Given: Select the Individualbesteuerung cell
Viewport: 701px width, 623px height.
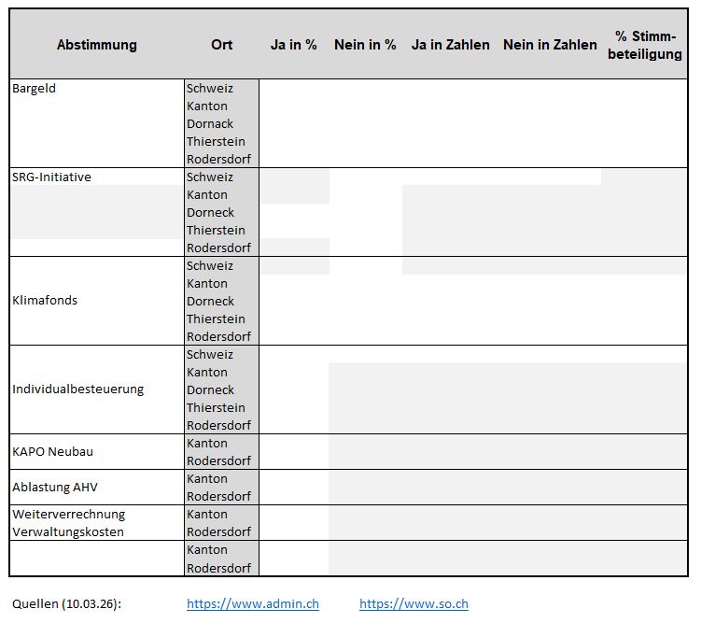Looking at the screenshot, I should (x=97, y=389).
